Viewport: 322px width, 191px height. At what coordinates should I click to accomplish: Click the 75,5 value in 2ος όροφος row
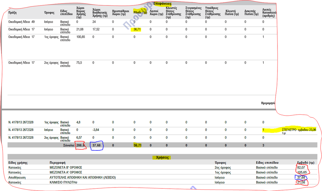(79, 62)
